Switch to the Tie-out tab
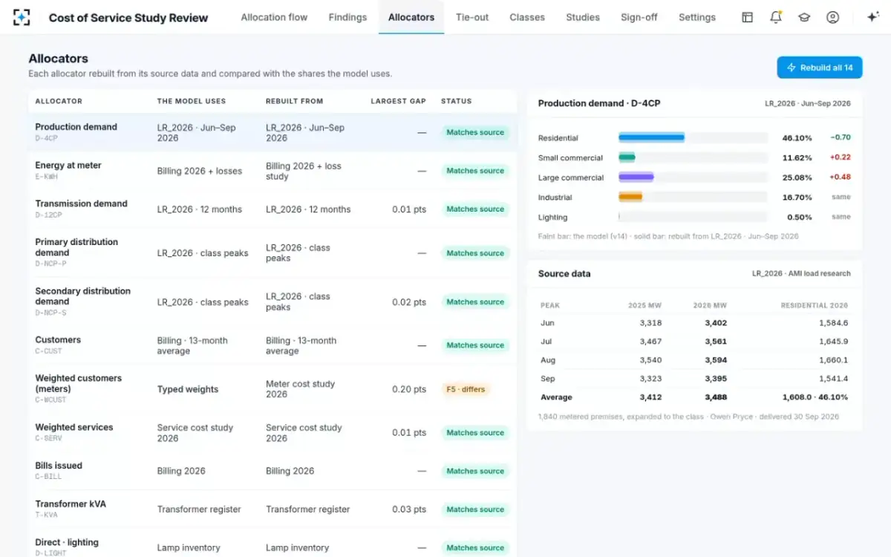Screen dimensions: 891x557 pos(472,17)
